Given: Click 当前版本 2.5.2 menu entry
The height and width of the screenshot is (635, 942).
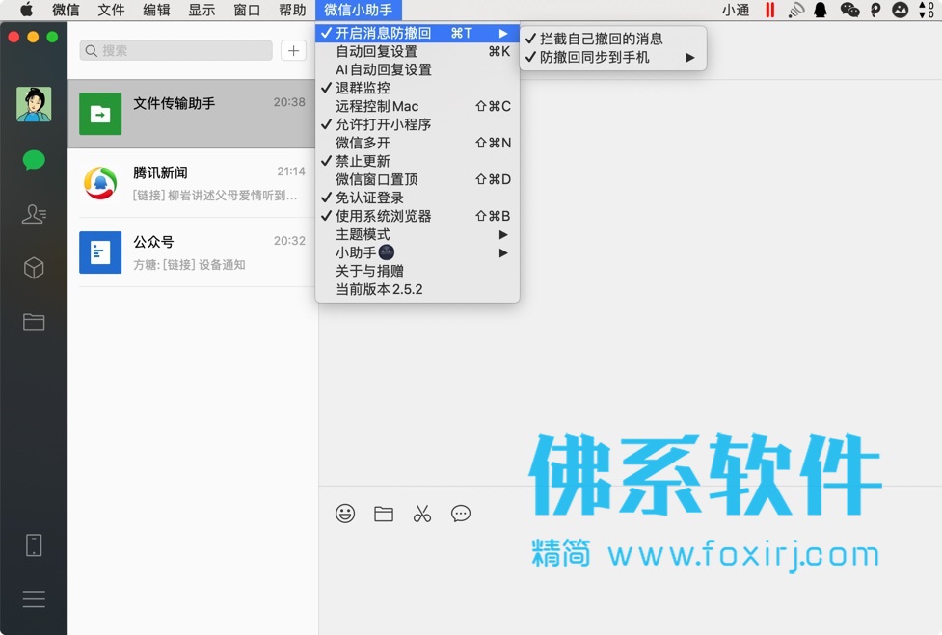Looking at the screenshot, I should click(417, 289).
